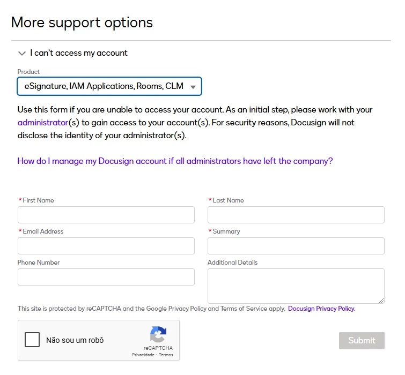Grab the Additional Details resize handle

pos(381,301)
